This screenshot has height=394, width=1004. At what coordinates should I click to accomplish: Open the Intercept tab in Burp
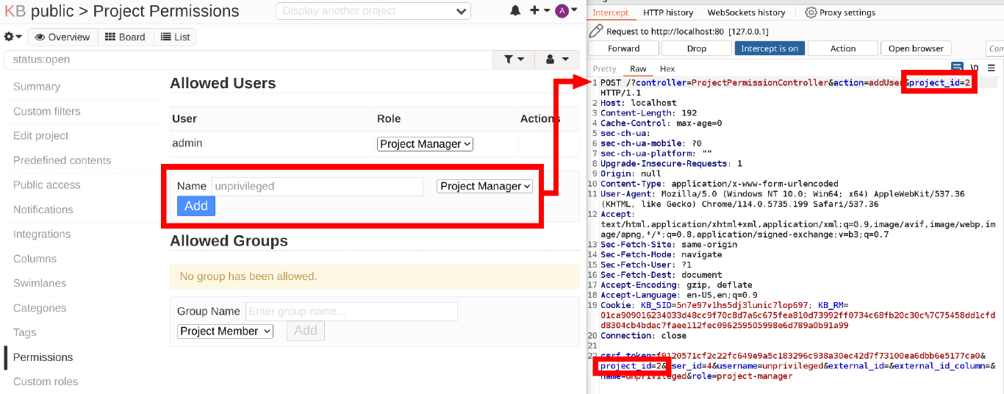click(x=611, y=12)
